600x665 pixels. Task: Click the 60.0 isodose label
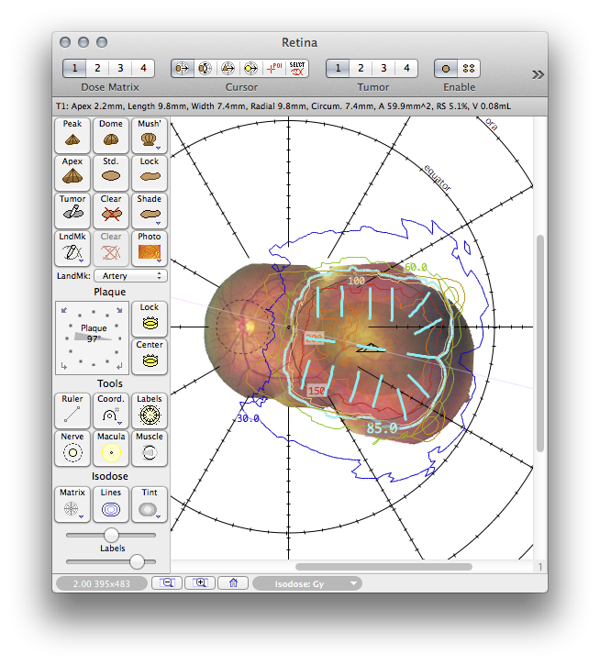pos(416,267)
